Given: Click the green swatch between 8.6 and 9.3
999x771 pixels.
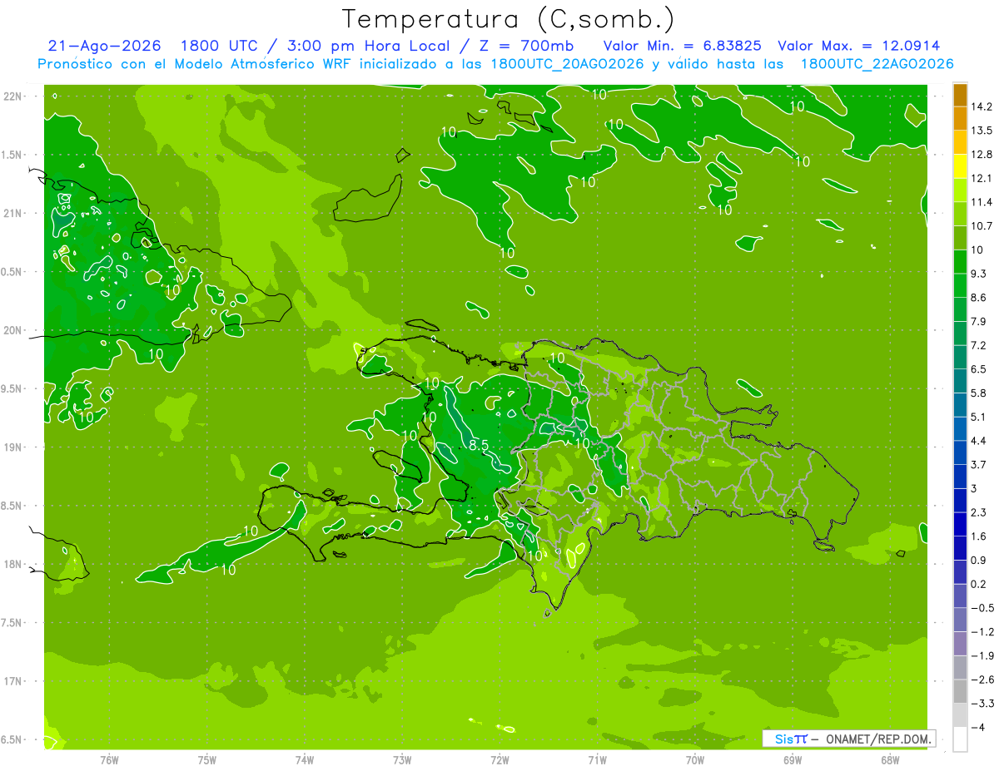Looking at the screenshot, I should tap(960, 285).
